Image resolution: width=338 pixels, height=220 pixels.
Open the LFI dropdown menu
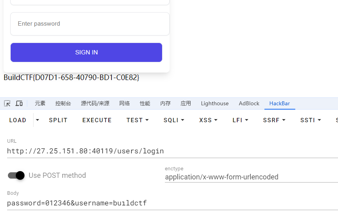[x=240, y=120]
